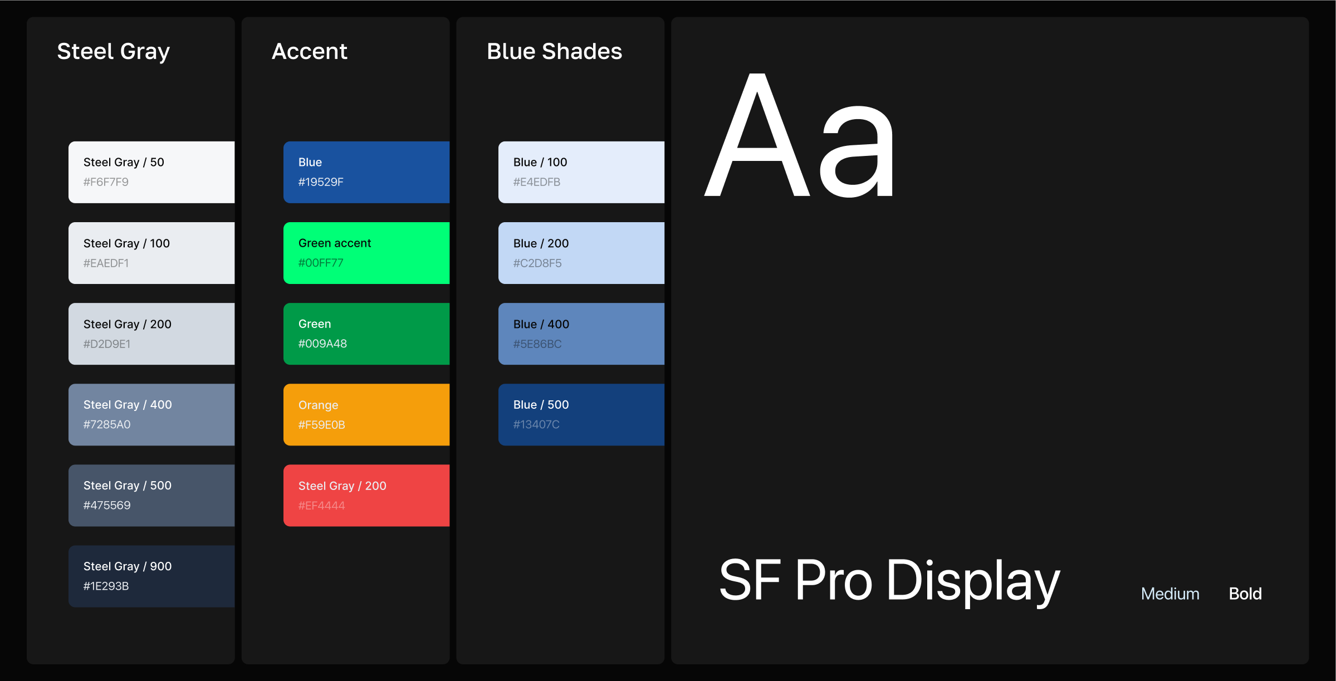The height and width of the screenshot is (681, 1336).
Task: Click the red #EF4444 swatch
Action: (x=366, y=495)
